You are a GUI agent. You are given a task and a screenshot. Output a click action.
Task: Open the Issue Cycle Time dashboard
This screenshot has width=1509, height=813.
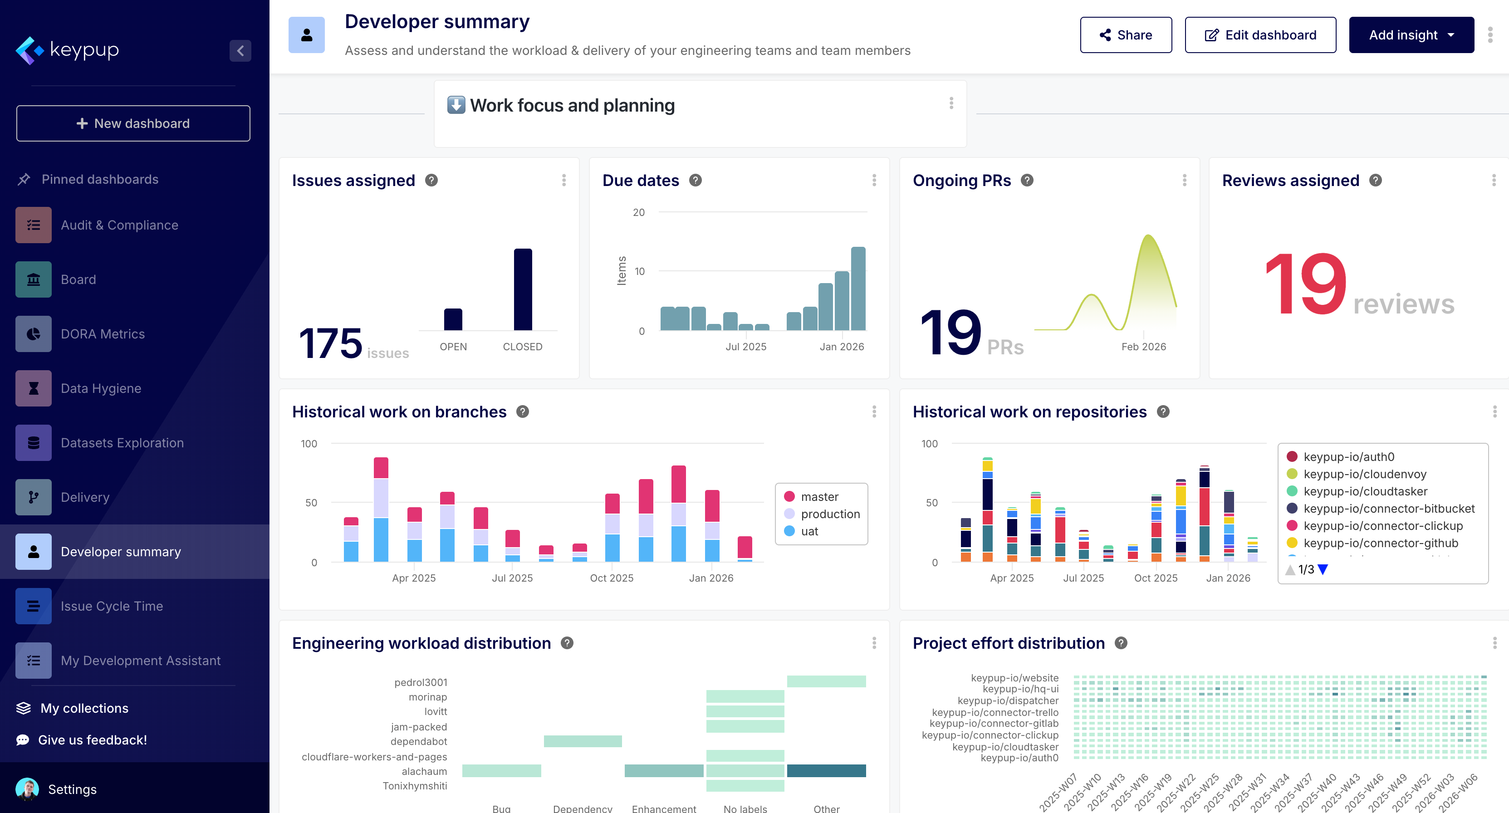point(111,606)
